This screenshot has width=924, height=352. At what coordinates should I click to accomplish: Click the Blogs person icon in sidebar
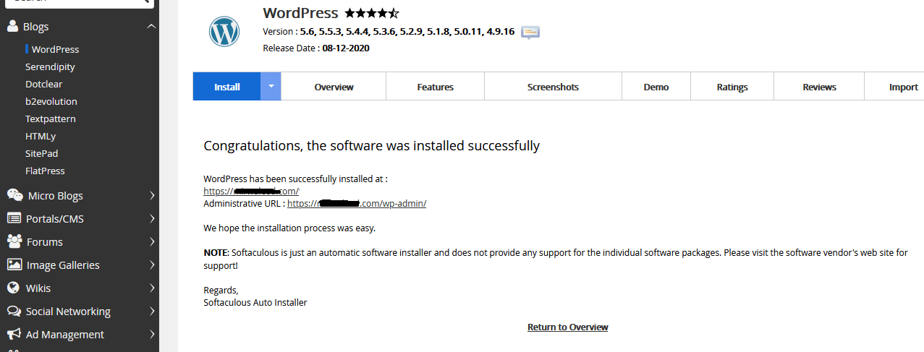[12, 26]
